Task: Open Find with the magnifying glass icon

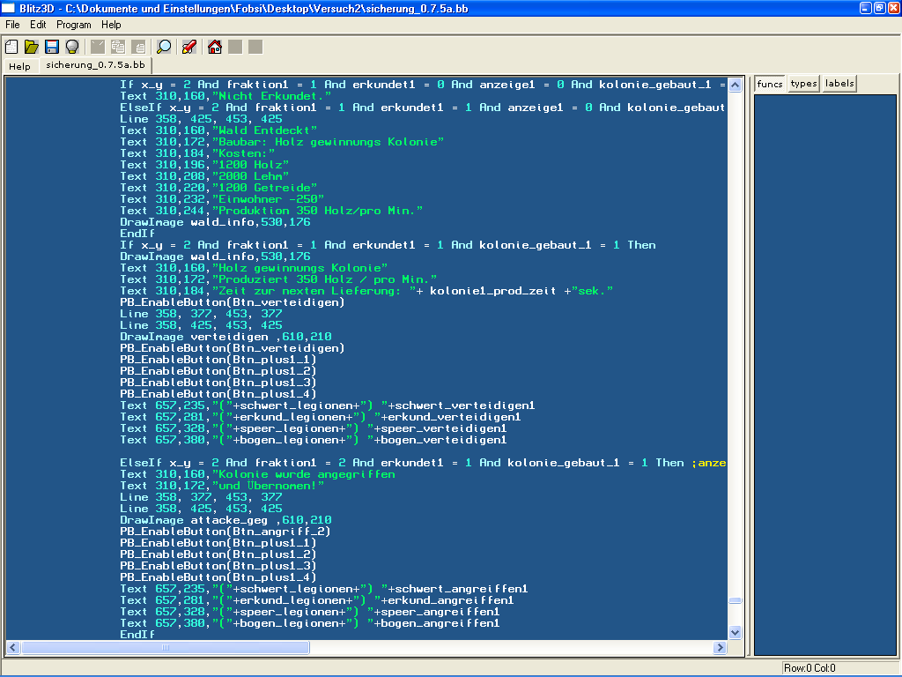Action: (164, 47)
